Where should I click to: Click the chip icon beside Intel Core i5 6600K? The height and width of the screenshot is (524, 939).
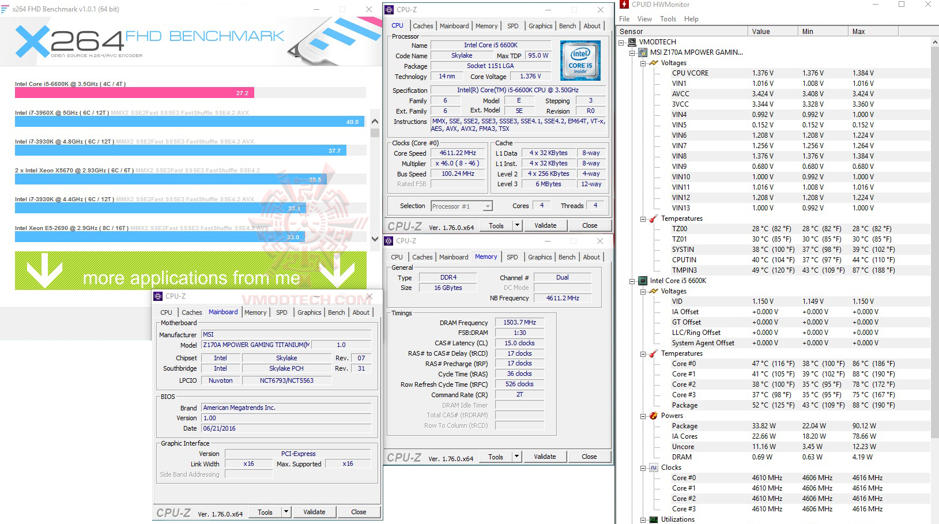(642, 281)
